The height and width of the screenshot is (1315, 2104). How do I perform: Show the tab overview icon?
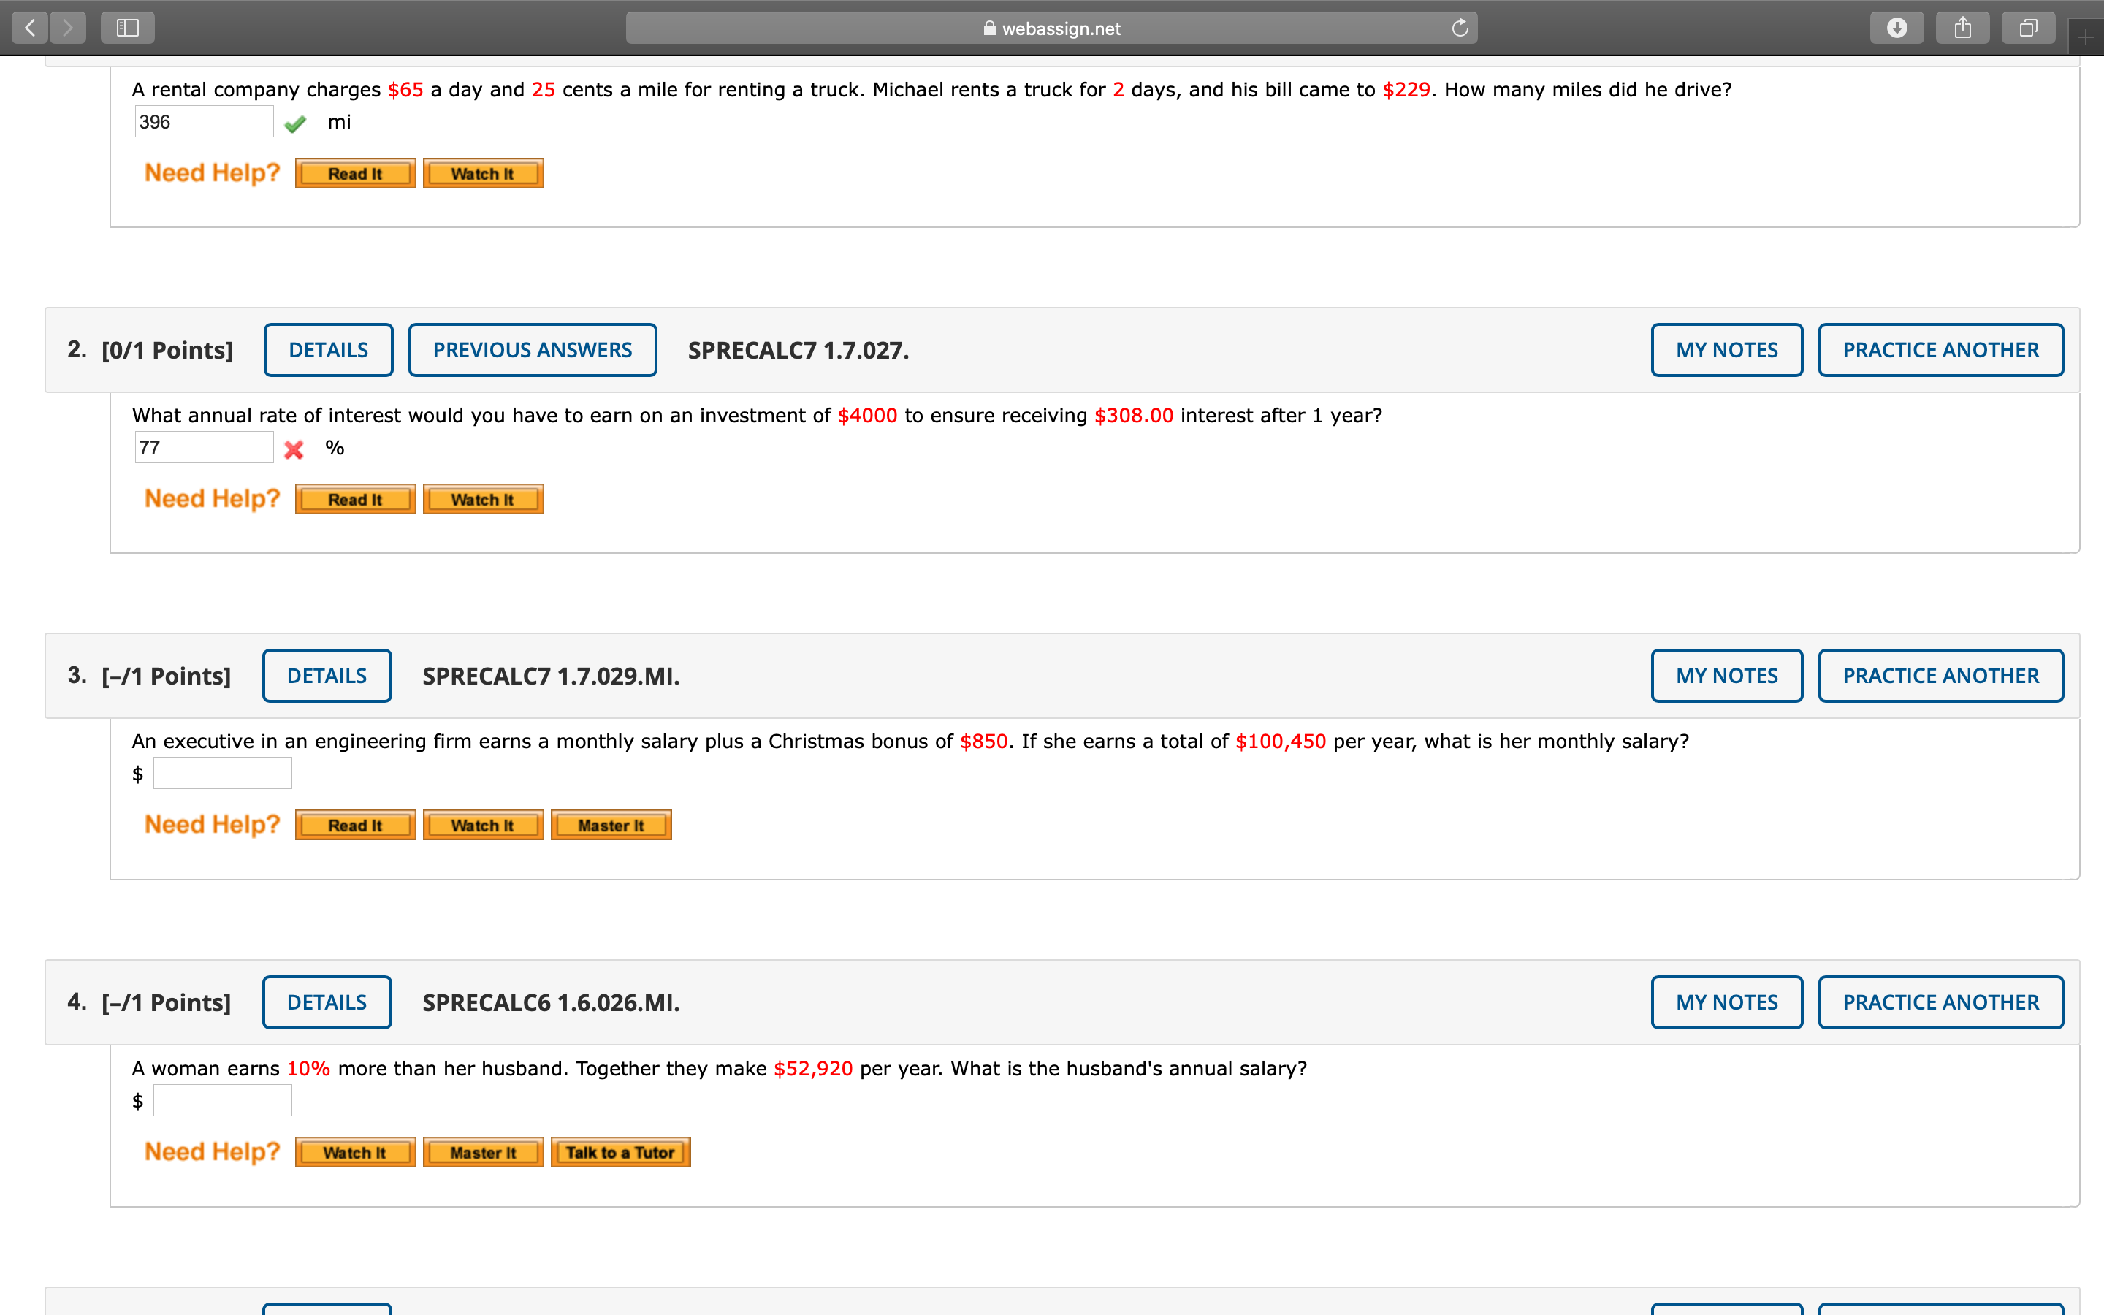pos(2027,28)
